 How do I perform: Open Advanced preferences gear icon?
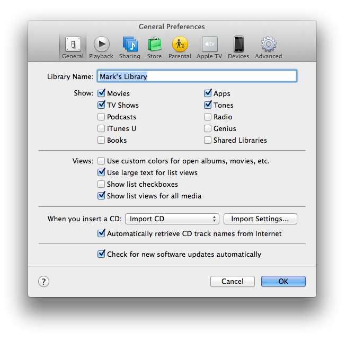[x=268, y=47]
